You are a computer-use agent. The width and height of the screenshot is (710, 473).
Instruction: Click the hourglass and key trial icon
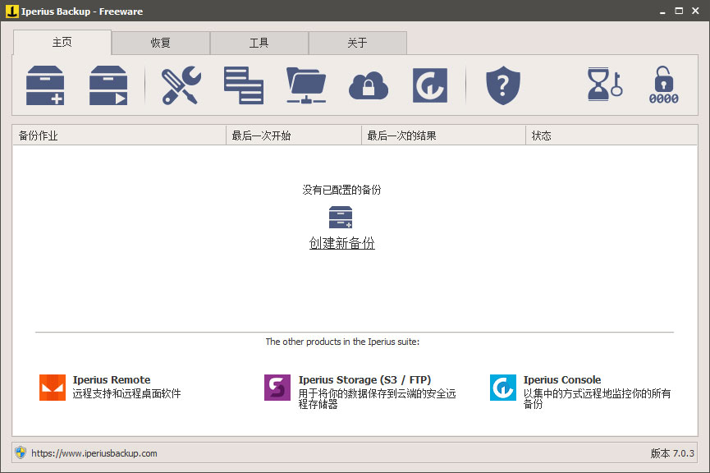pyautogui.click(x=604, y=85)
